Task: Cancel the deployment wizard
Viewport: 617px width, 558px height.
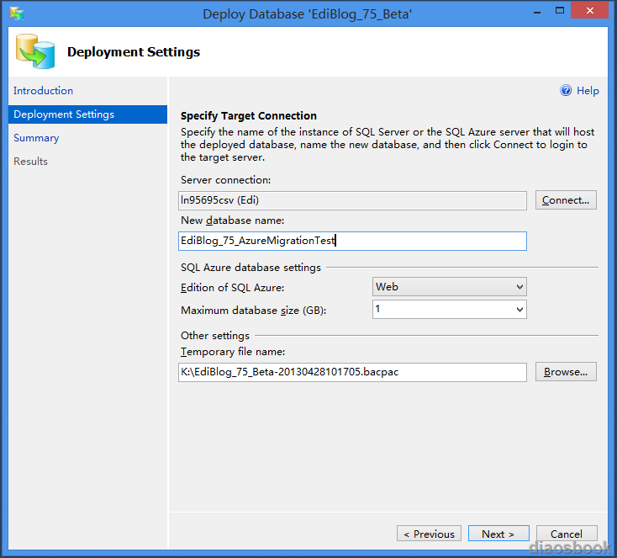Action: (x=567, y=534)
